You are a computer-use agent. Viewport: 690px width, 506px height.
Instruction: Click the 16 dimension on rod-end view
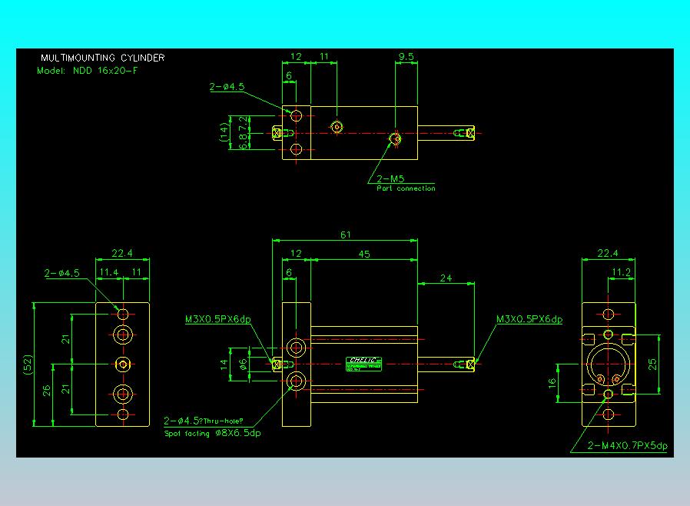point(552,383)
